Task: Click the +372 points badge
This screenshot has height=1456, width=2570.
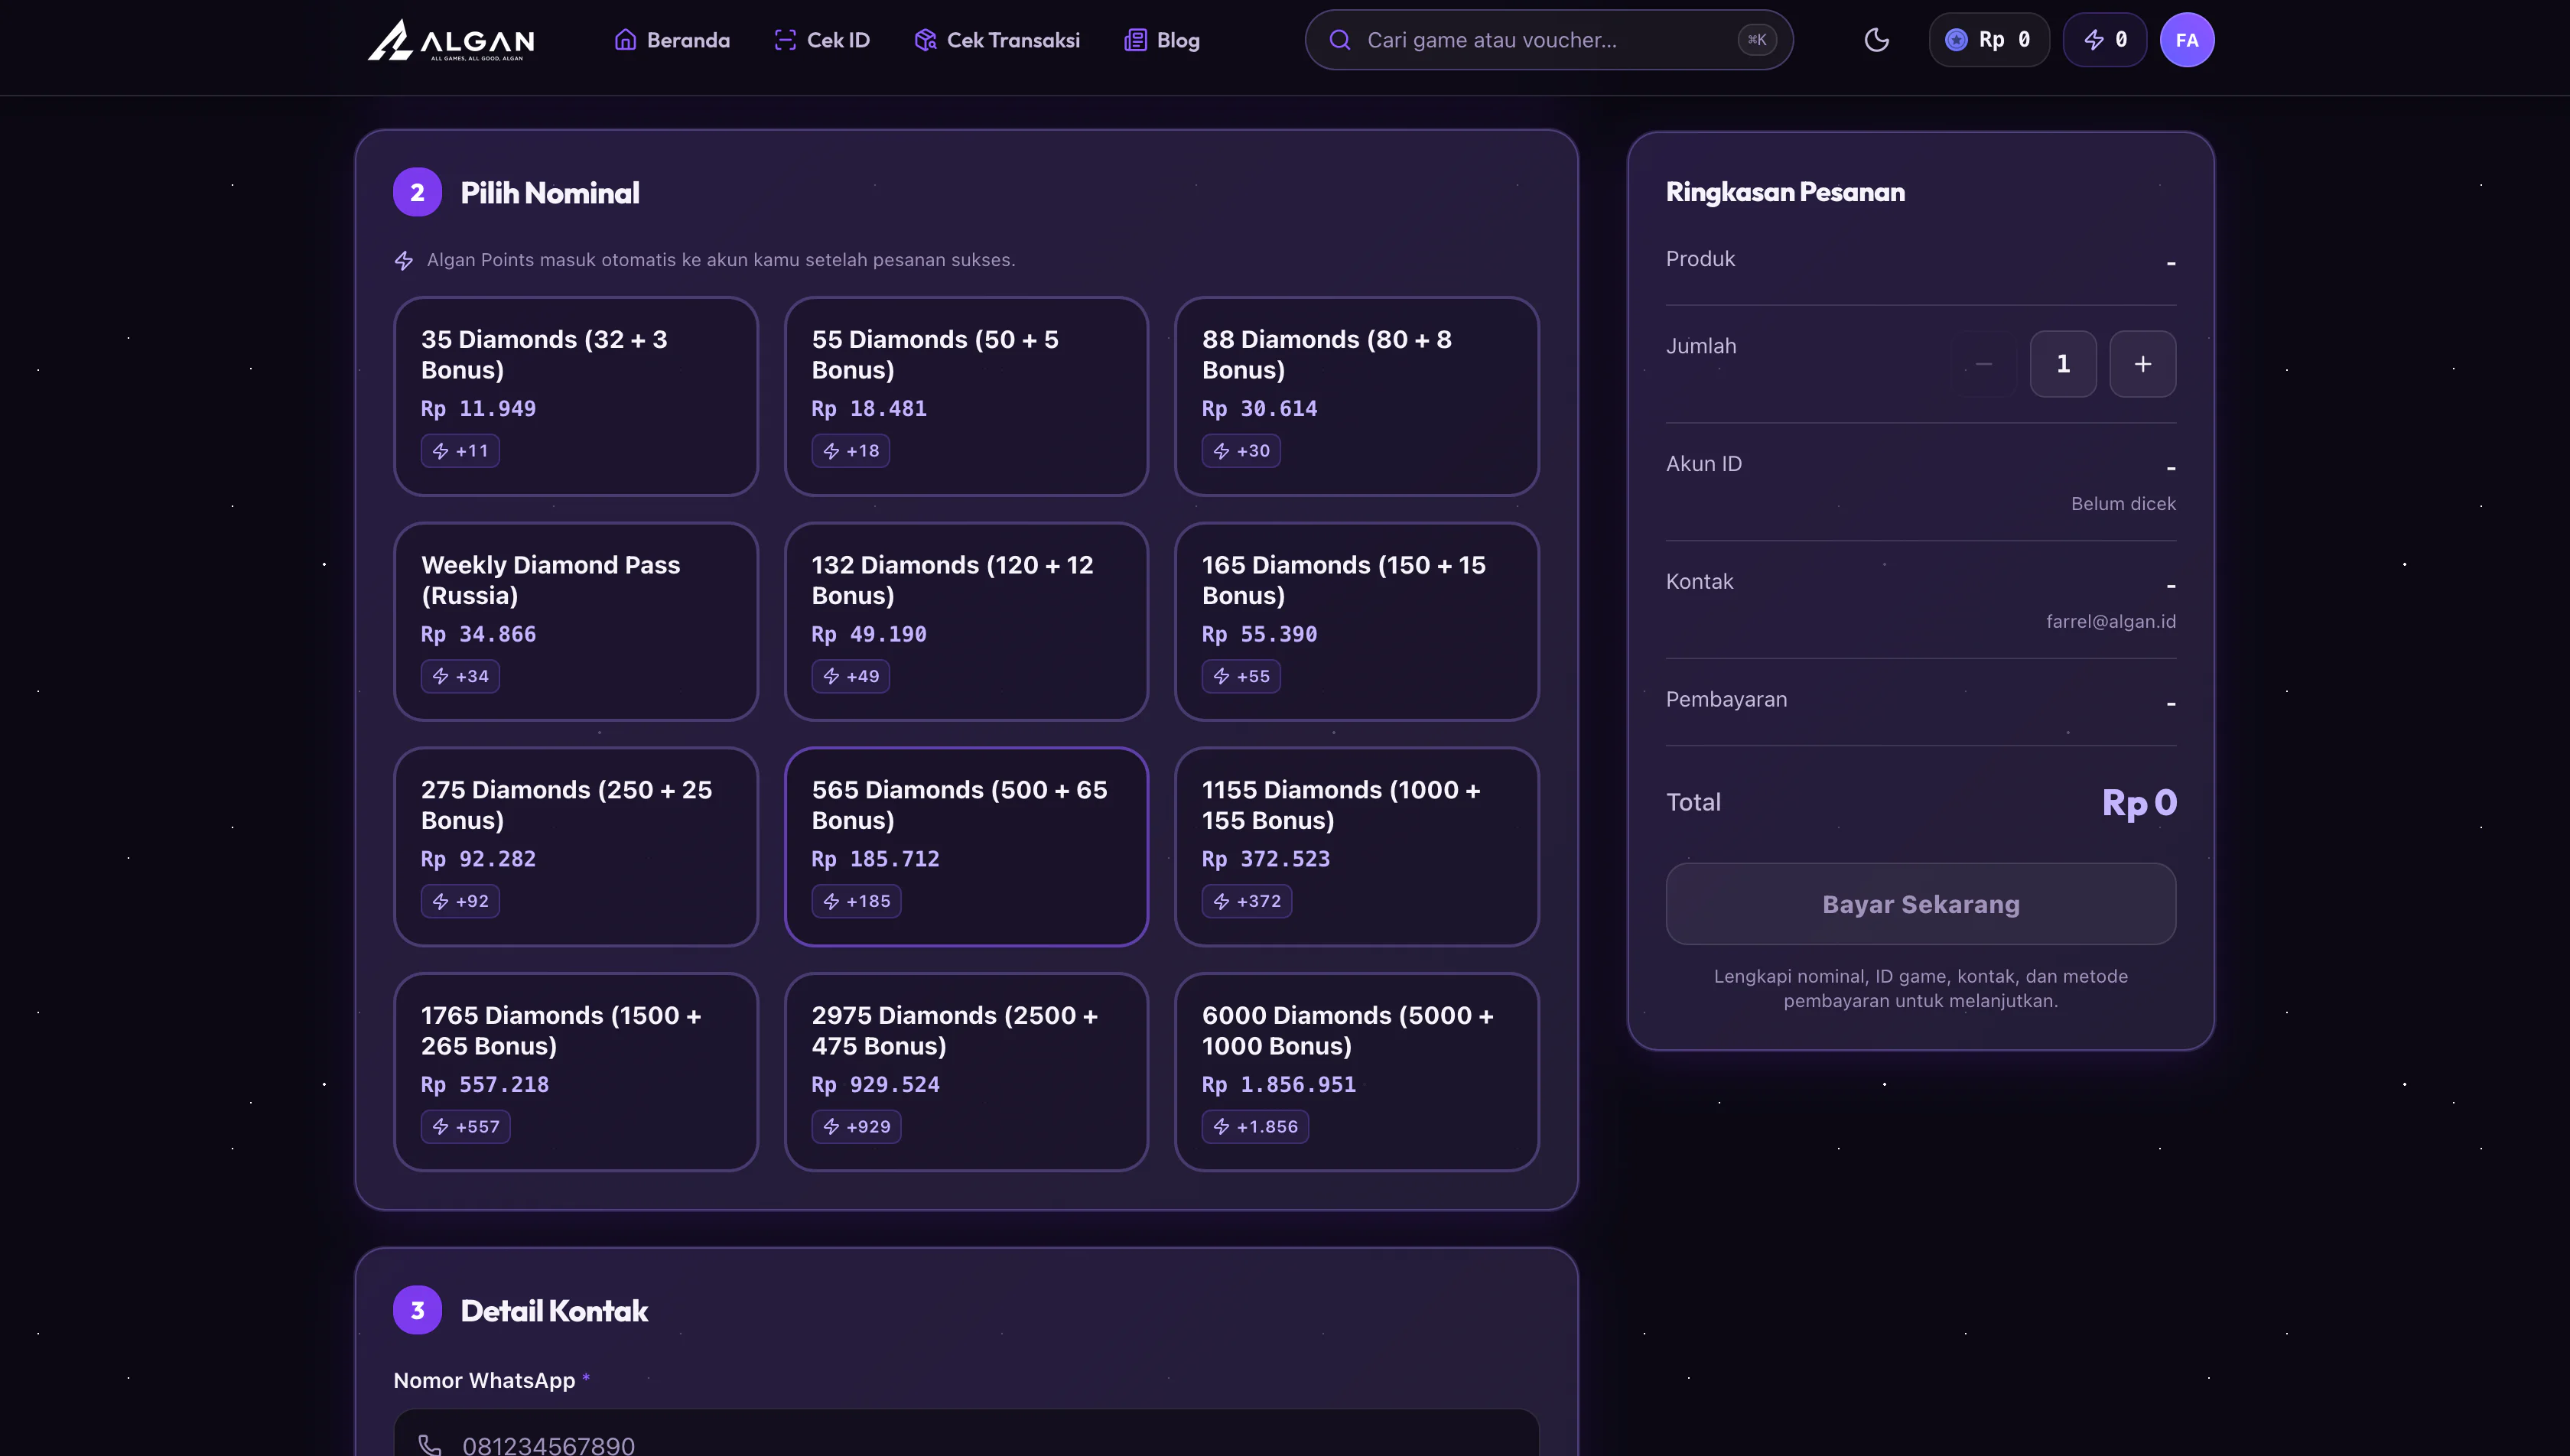Action: [x=1247, y=901]
